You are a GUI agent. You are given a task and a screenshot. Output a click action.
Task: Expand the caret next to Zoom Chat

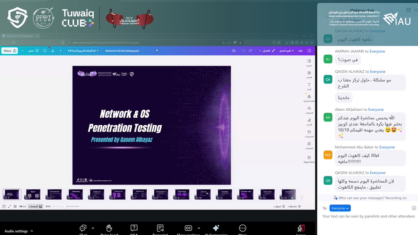(93, 228)
